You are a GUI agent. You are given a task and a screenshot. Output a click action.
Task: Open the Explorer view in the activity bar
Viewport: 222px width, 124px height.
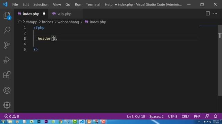tap(7, 15)
